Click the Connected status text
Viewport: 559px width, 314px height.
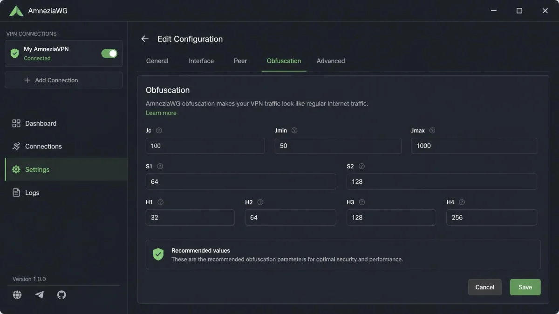(x=37, y=58)
